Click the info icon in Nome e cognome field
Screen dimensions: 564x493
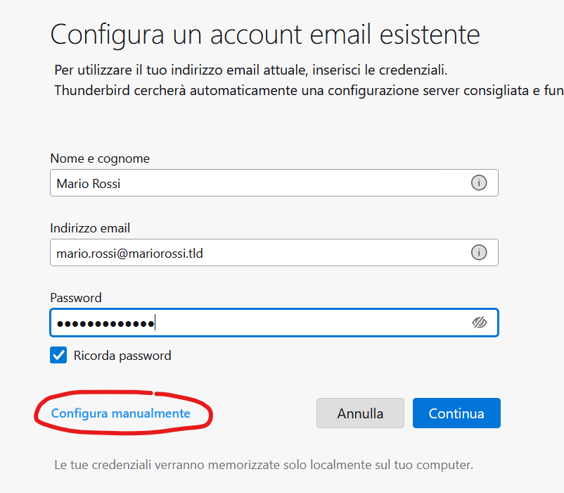click(479, 183)
